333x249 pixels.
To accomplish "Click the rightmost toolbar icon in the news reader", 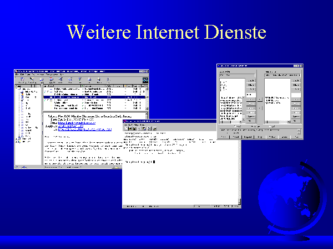I will pyautogui.click(x=108, y=80).
